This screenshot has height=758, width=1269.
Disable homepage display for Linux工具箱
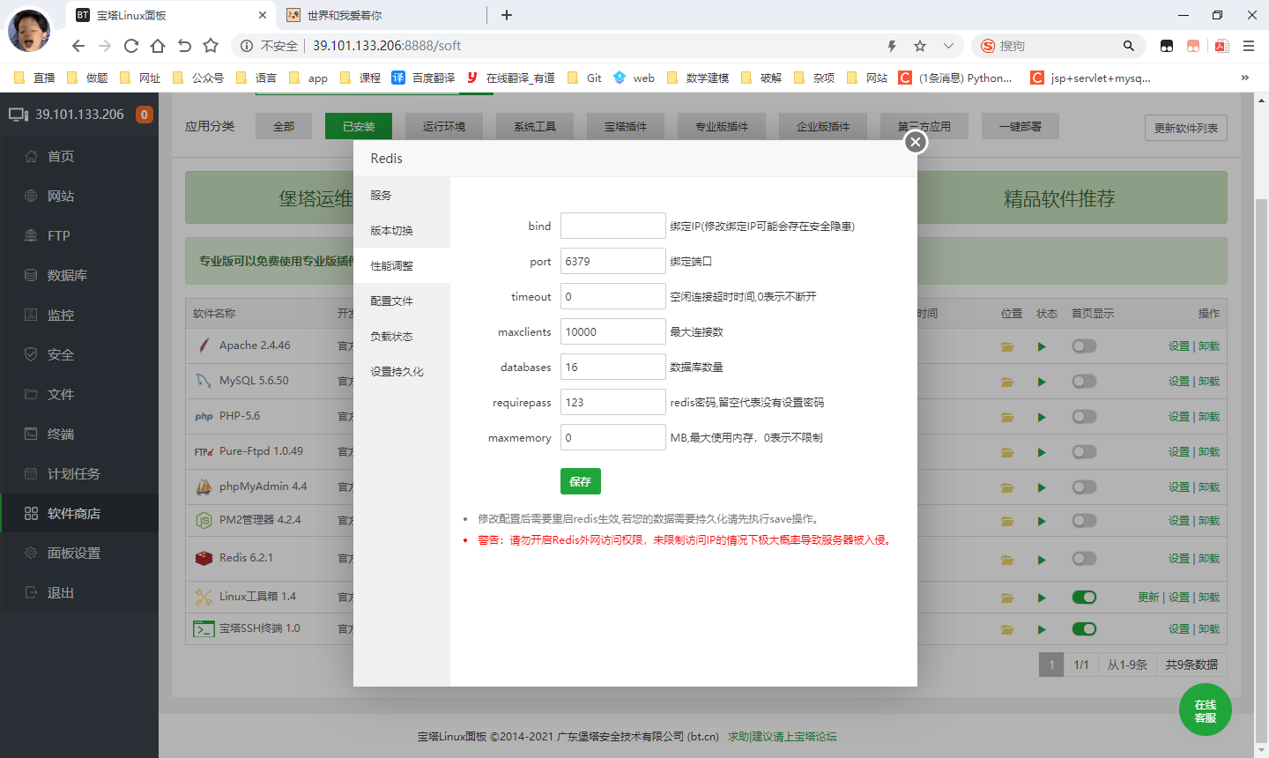point(1084,598)
